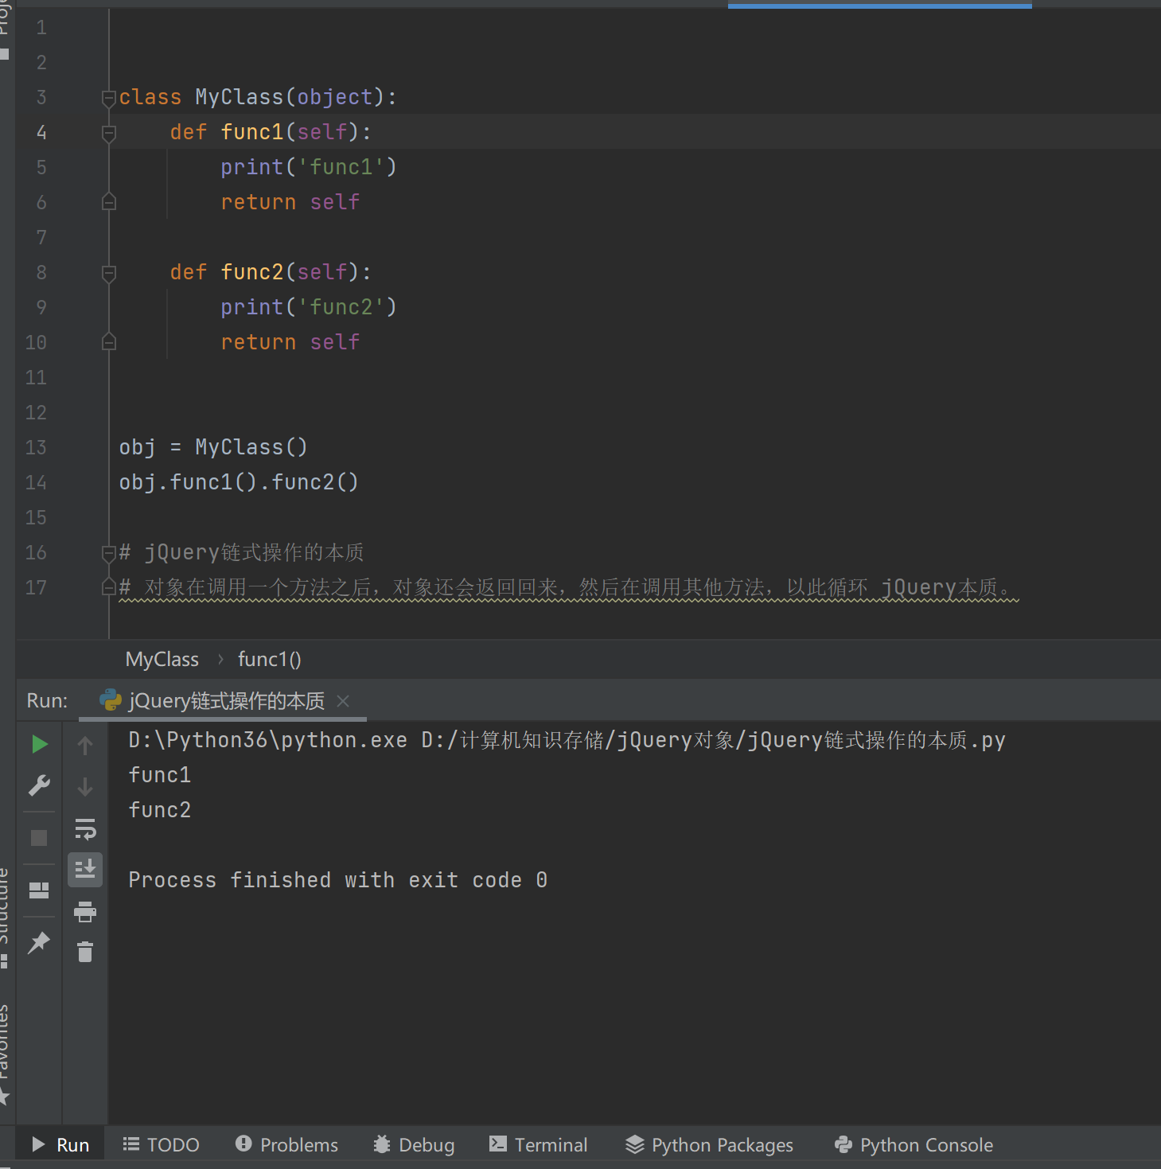The width and height of the screenshot is (1161, 1169).
Task: Click line number 4 in the gutter
Action: click(x=41, y=132)
